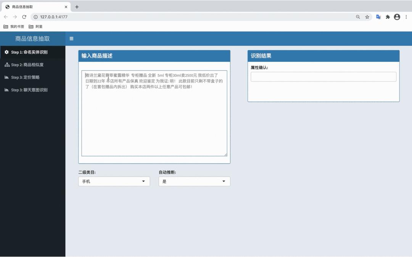412x257 pixels.
Task: Click the browser extensions puzzle icon
Action: pos(388,17)
